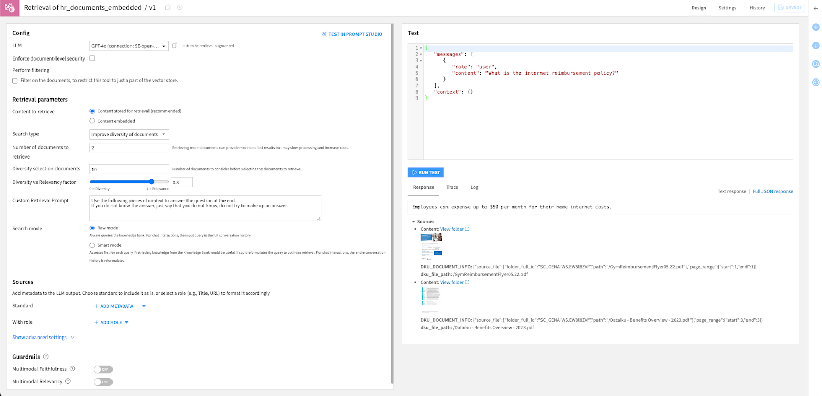The width and height of the screenshot is (822, 396).
Task: Select Content stored for retrieval radio option
Action: pyautogui.click(x=92, y=111)
